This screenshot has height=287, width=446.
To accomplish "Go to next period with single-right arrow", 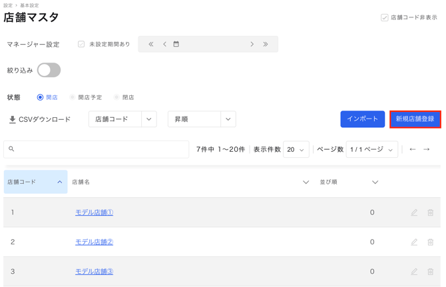I will click(x=252, y=44).
